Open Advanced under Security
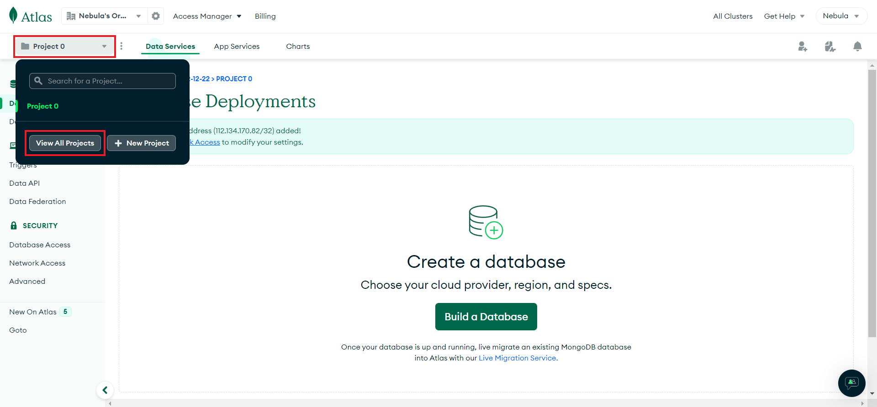This screenshot has width=877, height=407. [x=27, y=281]
